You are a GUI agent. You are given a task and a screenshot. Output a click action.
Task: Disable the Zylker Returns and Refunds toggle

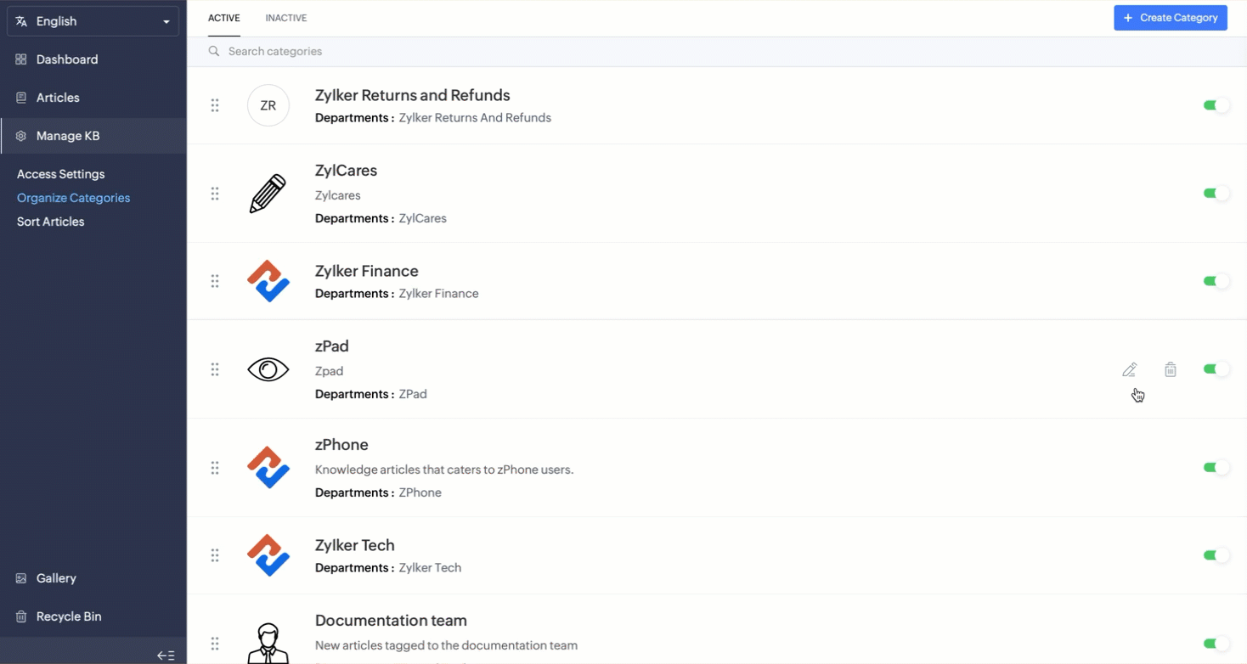click(1216, 105)
